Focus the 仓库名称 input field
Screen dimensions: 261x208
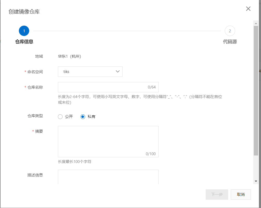pos(108,87)
